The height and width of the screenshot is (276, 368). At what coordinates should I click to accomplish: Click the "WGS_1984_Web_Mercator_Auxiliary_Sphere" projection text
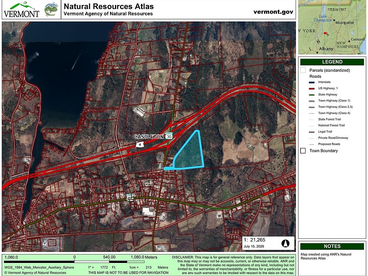tap(39, 267)
